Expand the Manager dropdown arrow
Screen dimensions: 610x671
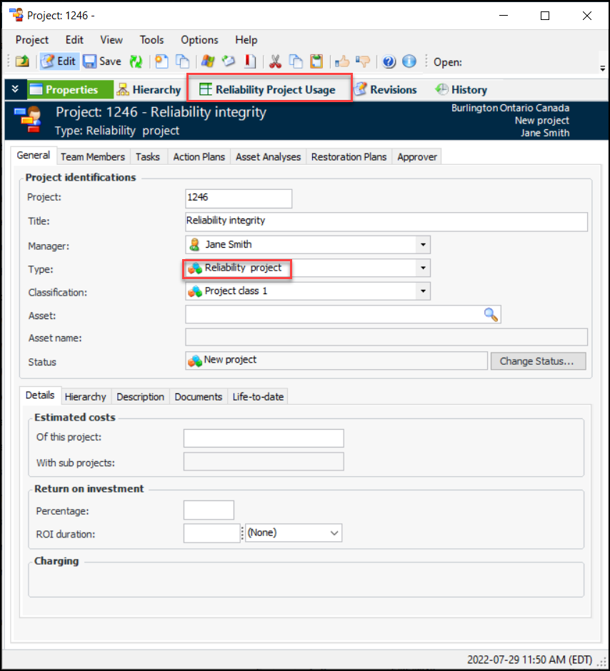pos(423,245)
